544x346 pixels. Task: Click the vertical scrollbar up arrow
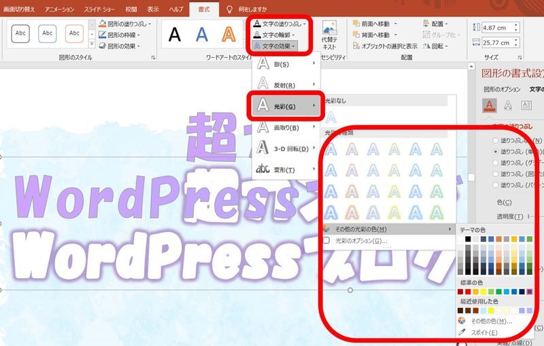(x=471, y=66)
